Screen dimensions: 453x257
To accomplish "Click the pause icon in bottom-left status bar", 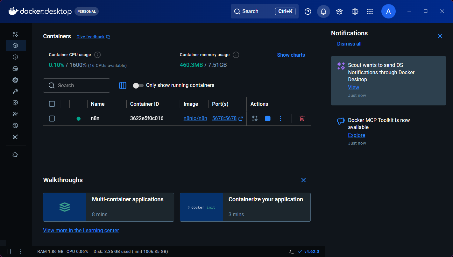I will 9,252.
